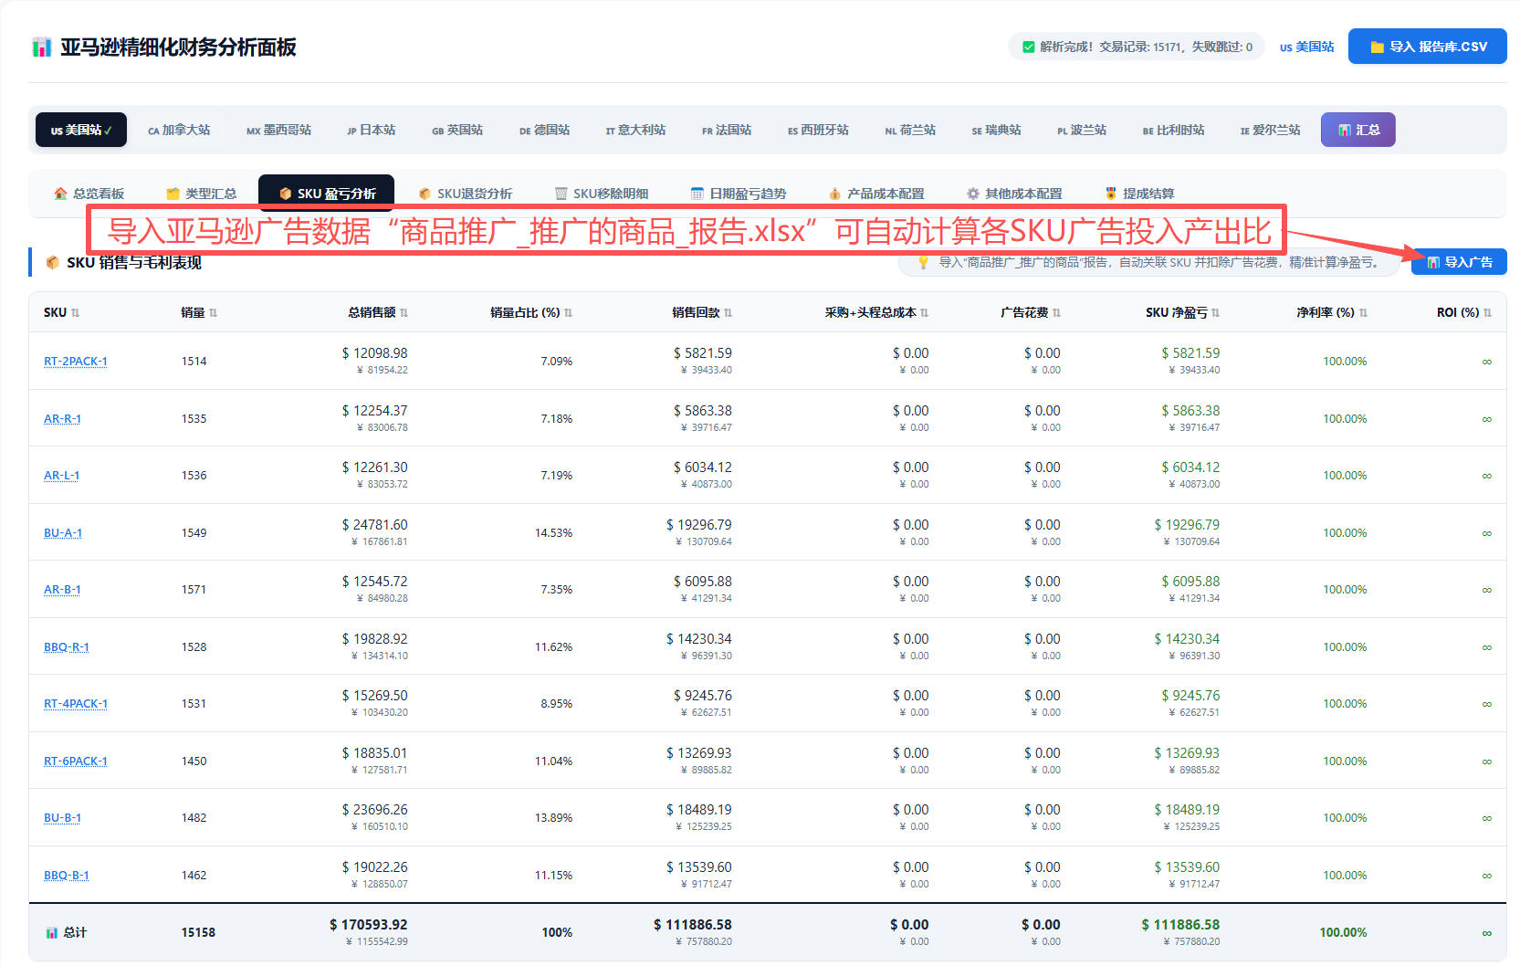Open the RT-2PACK-1 SKU link
Image resolution: width=1520 pixels, height=966 pixels.
point(76,362)
